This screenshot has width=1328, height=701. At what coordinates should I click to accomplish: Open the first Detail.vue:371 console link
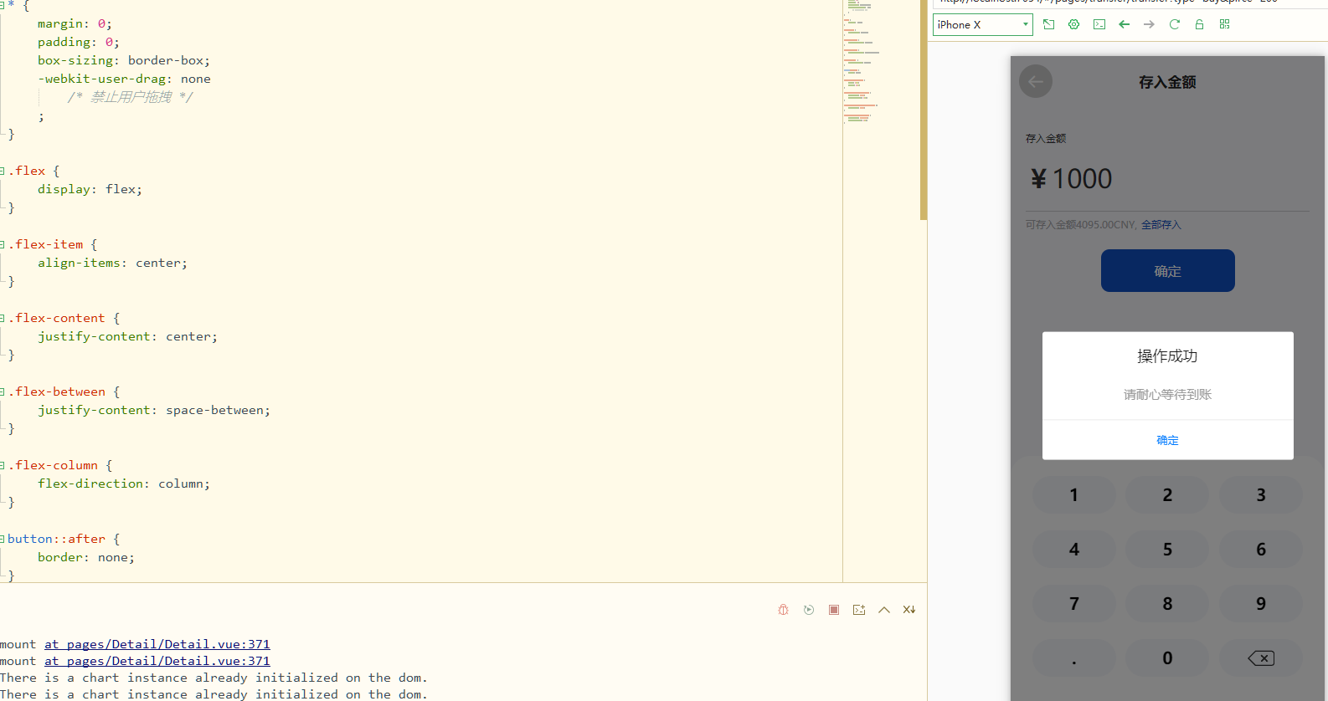tap(157, 644)
